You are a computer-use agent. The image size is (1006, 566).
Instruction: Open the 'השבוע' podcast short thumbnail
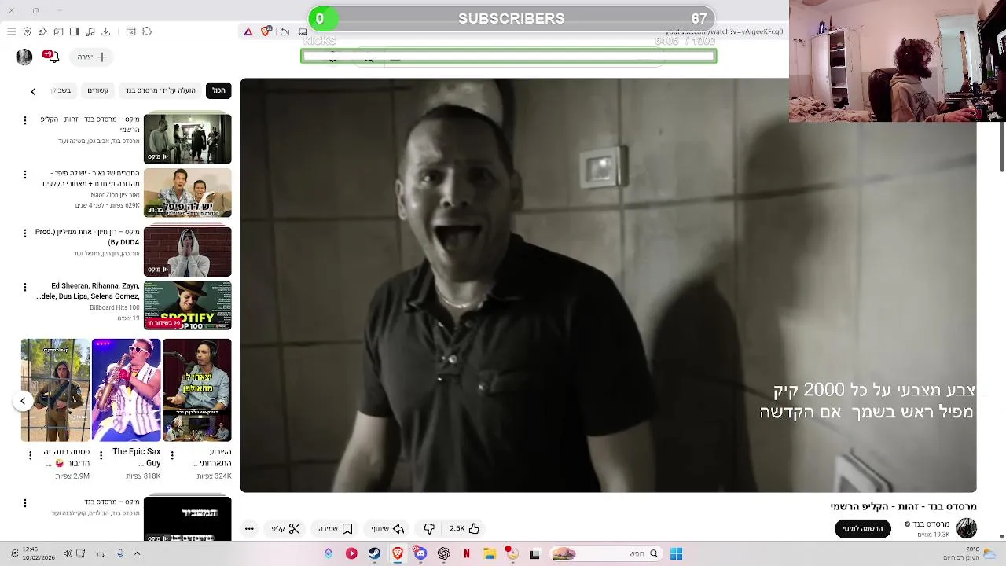click(x=197, y=390)
